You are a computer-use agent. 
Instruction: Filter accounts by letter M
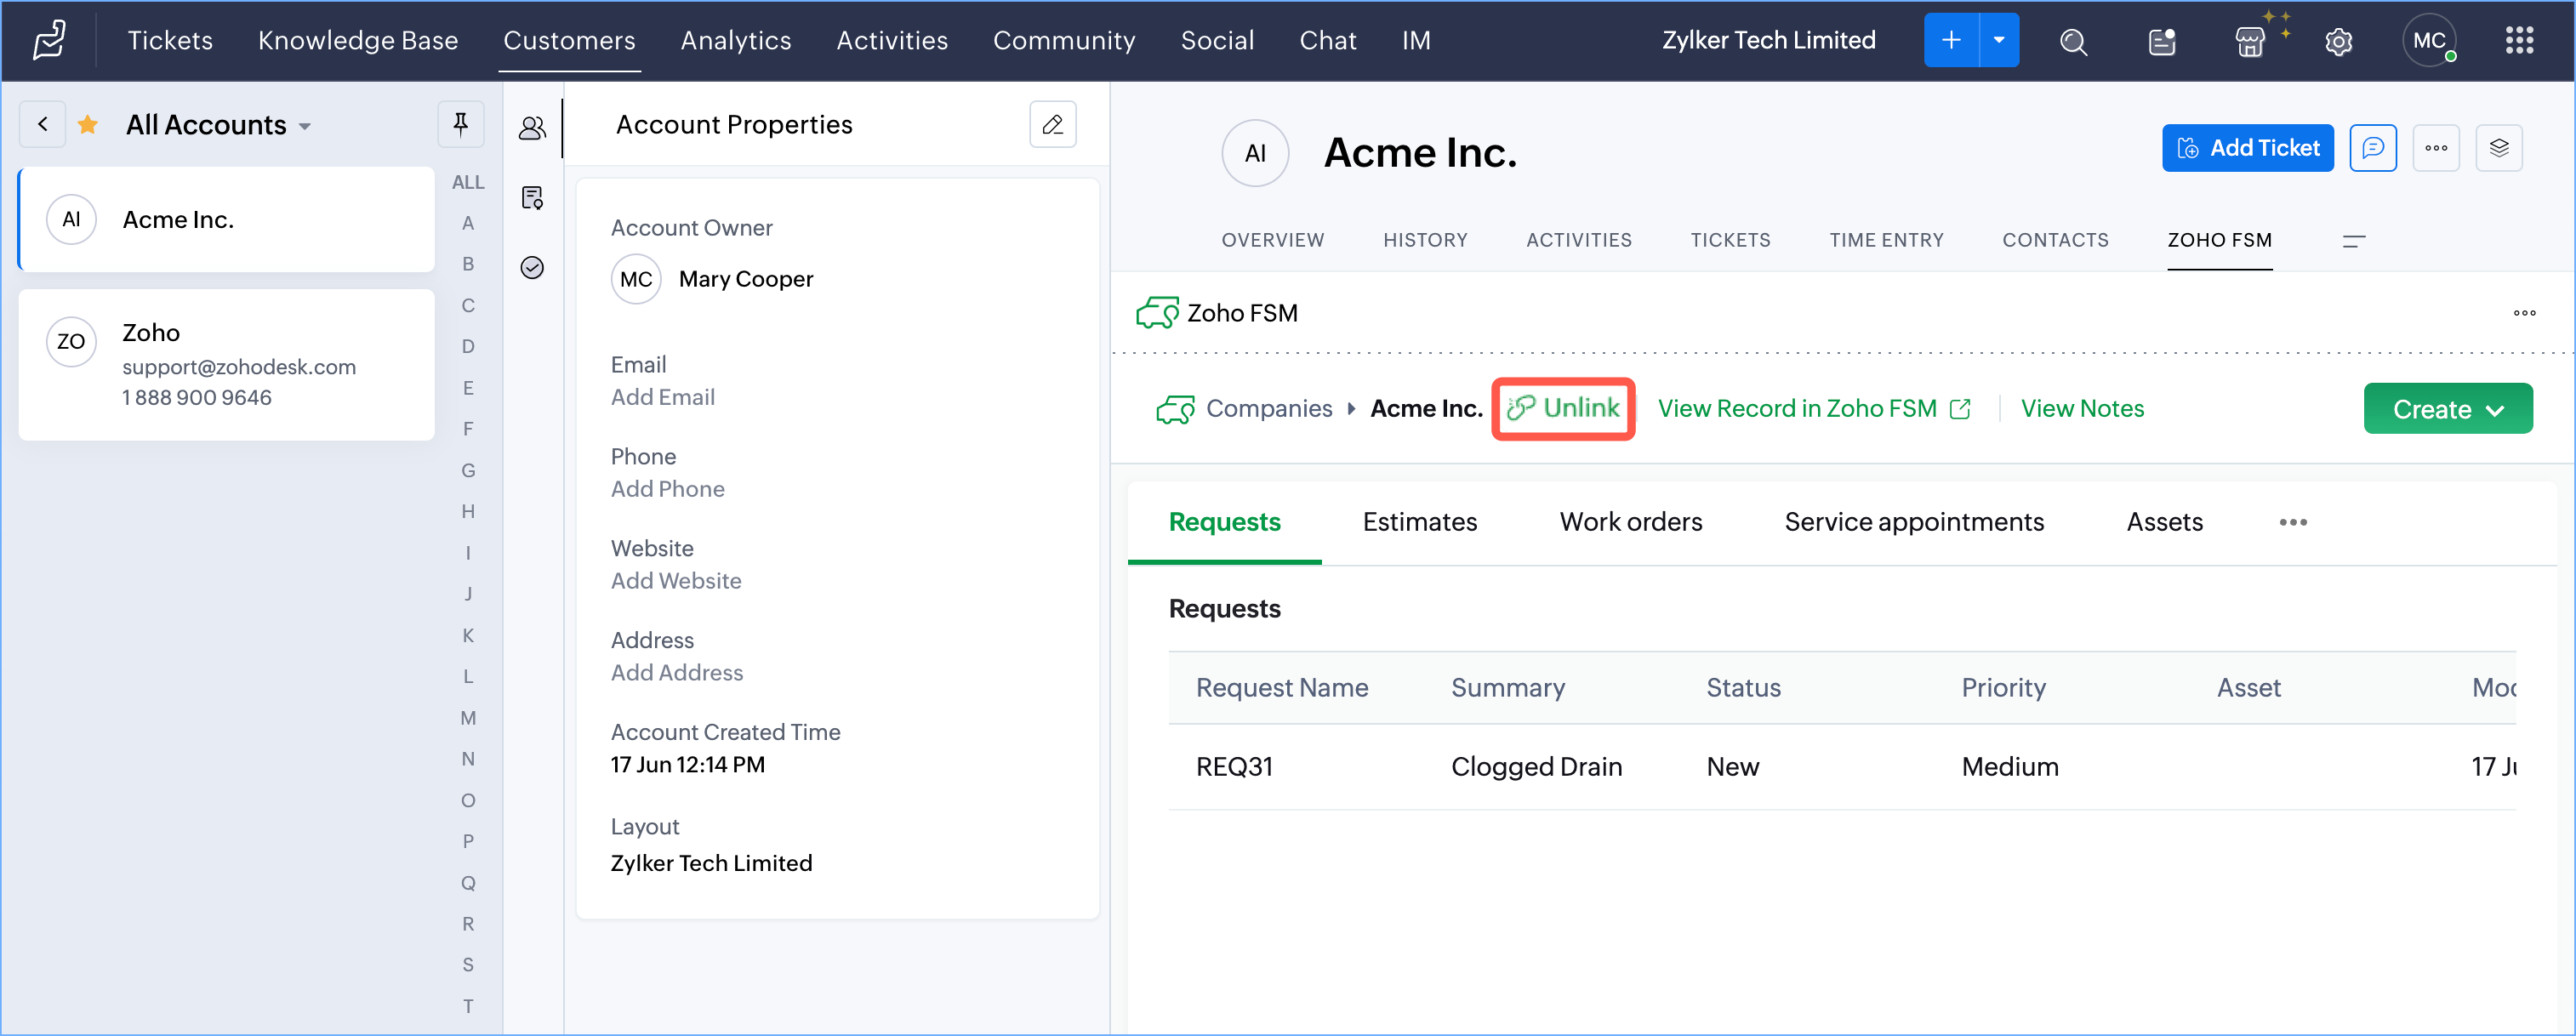point(467,718)
